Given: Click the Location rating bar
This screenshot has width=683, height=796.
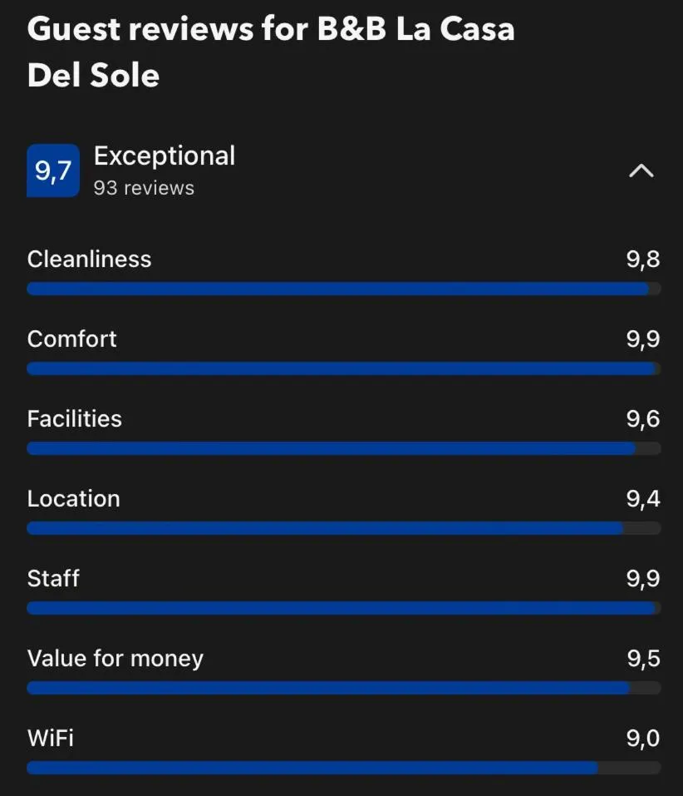Looking at the screenshot, I should coord(343,528).
